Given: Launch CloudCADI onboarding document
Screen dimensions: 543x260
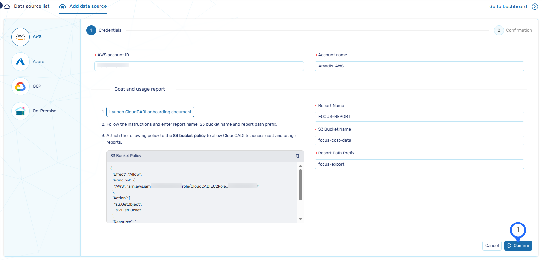Looking at the screenshot, I should tap(150, 112).
